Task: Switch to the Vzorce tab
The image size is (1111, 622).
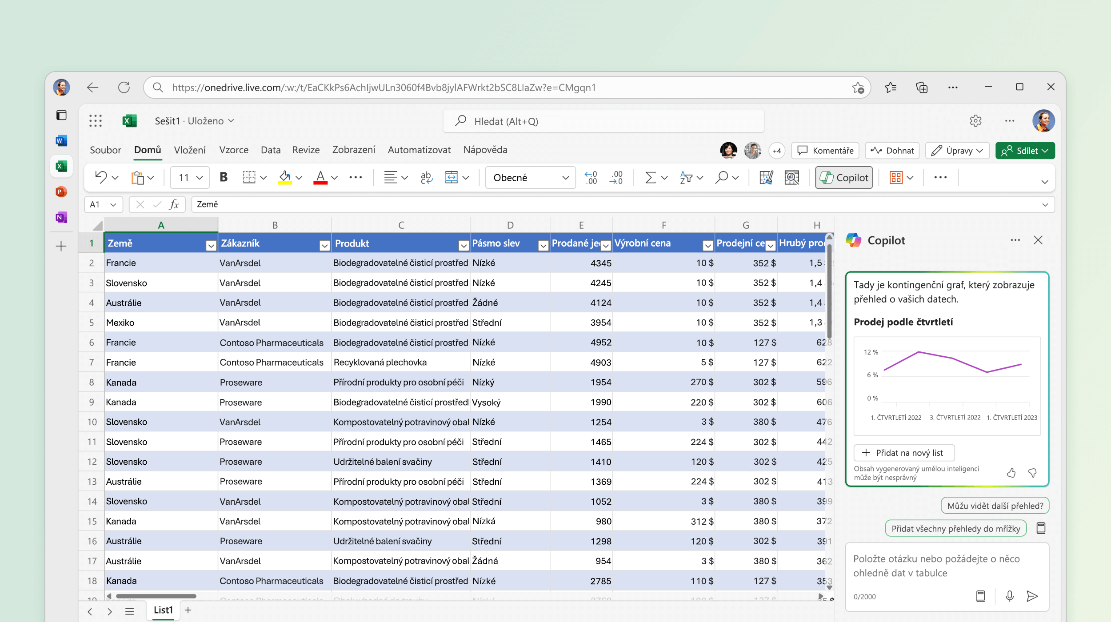Action: point(234,150)
